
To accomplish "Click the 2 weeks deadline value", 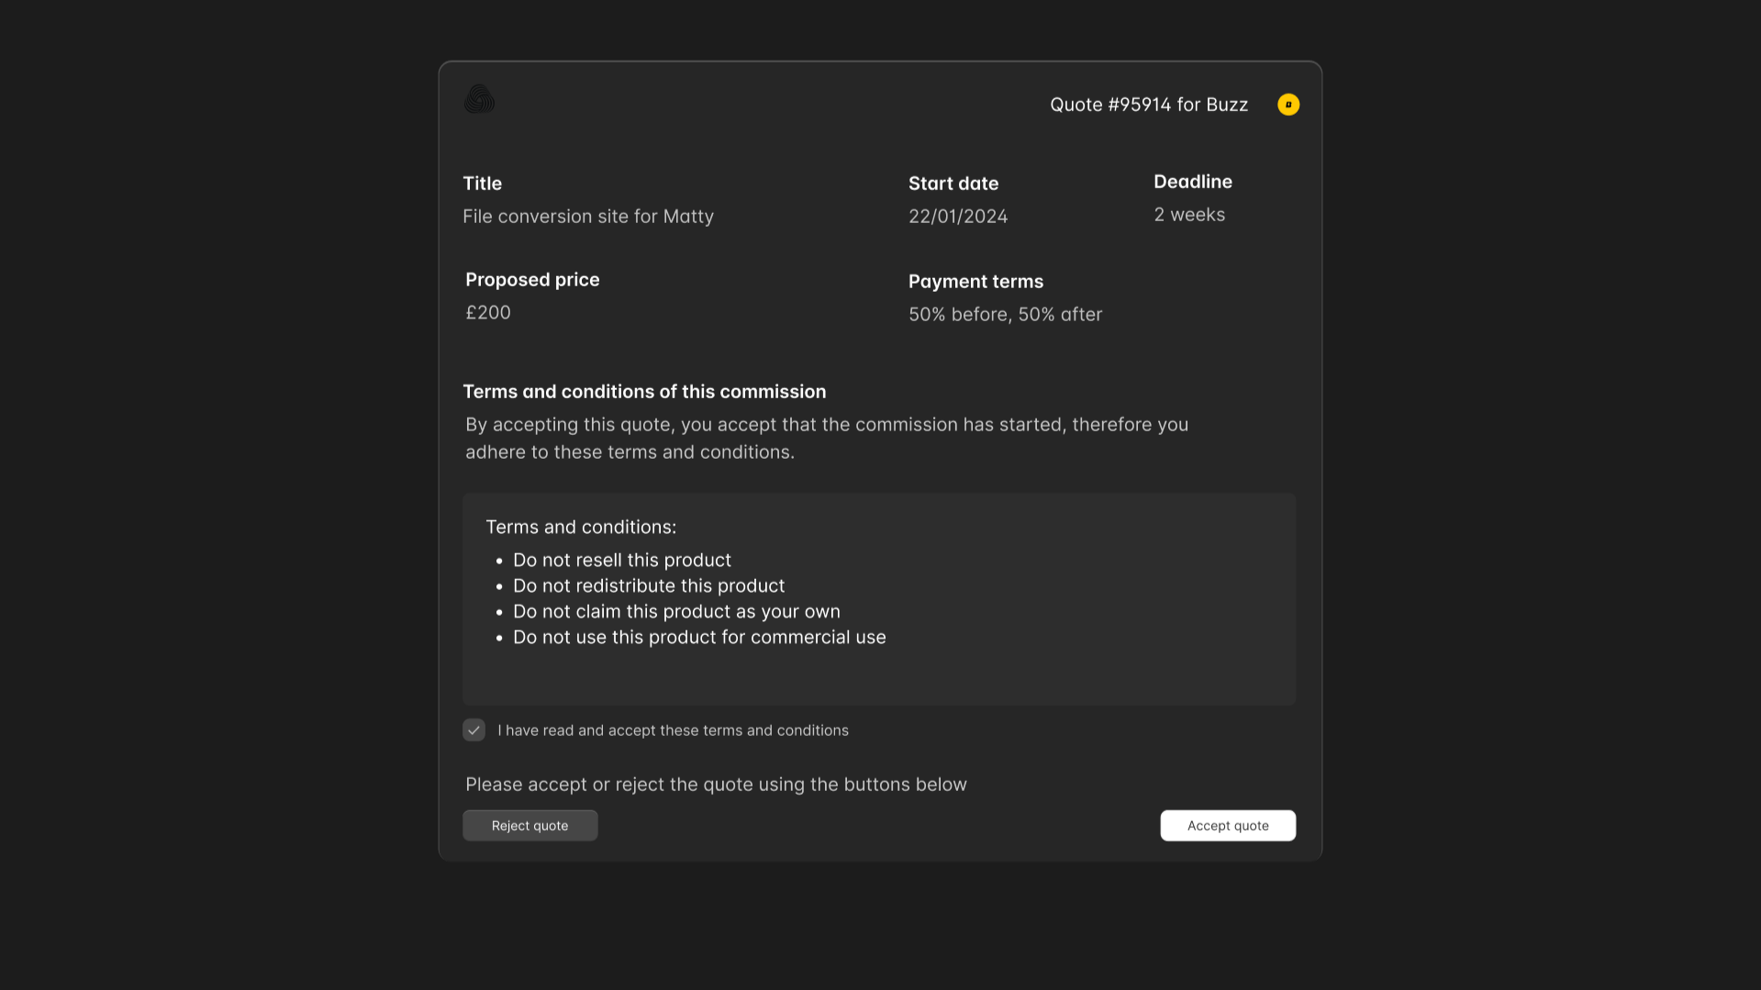I will [1188, 215].
